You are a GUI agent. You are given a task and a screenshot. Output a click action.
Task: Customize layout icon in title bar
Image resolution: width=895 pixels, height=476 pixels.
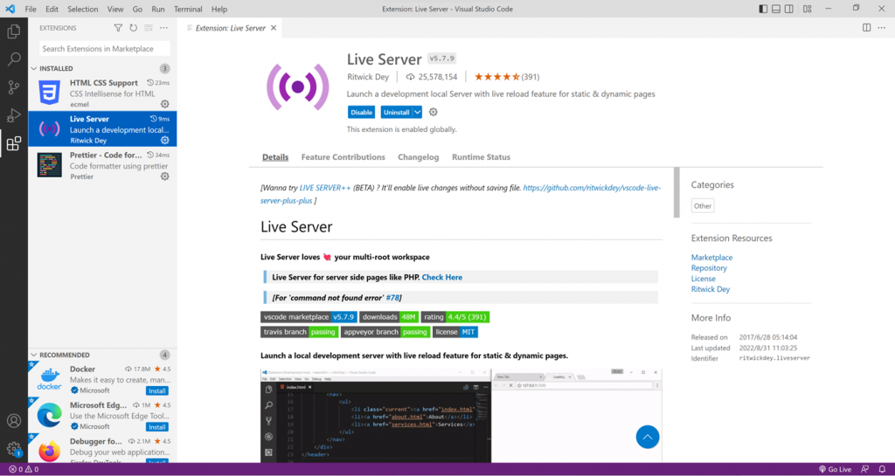click(x=807, y=9)
